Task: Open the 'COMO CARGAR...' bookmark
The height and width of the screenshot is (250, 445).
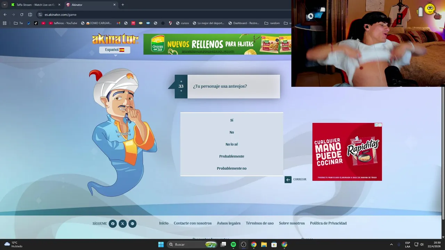Action: [x=96, y=23]
